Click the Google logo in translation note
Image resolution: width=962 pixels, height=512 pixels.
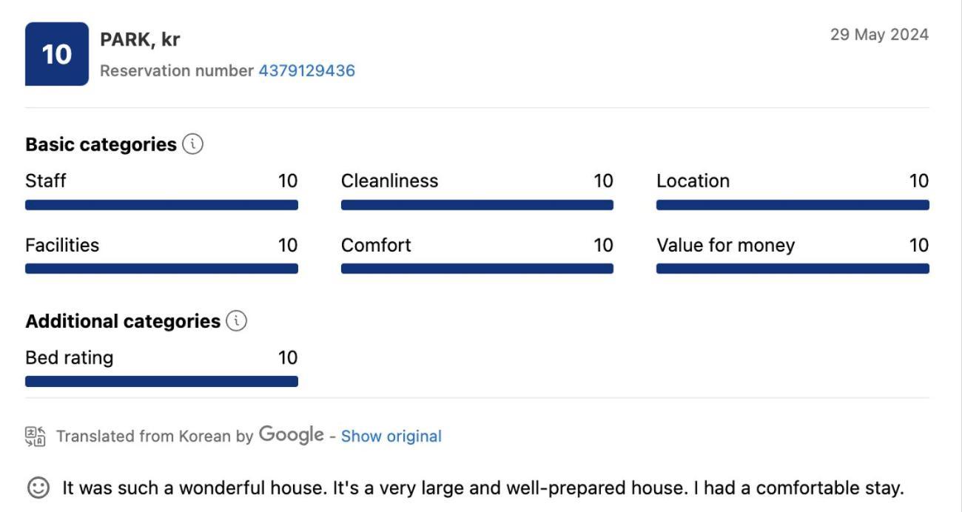pyautogui.click(x=291, y=435)
